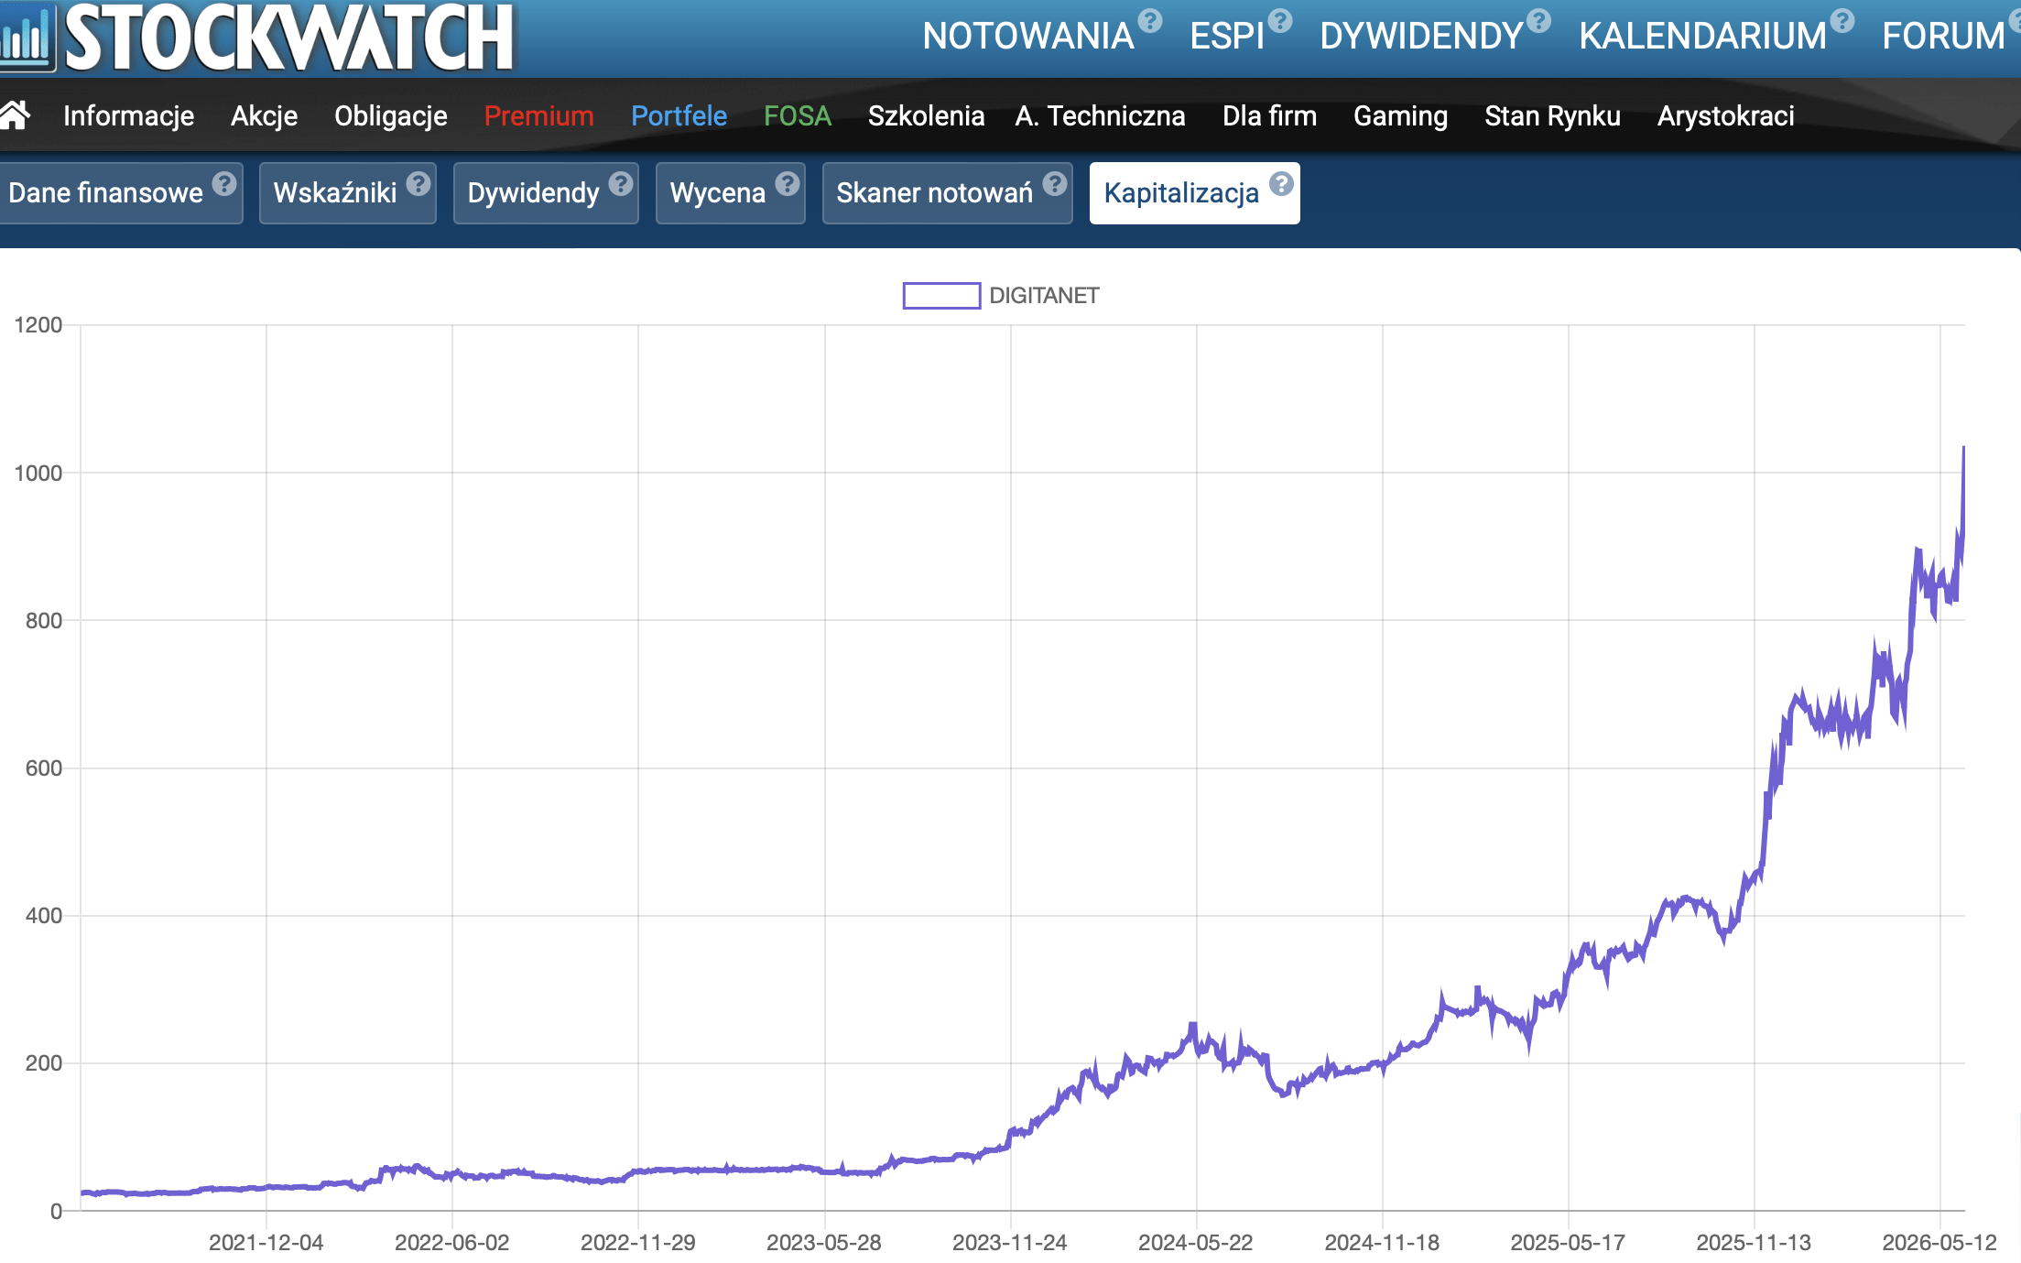Toggle DIGITANET series in chart legend

pos(1044,296)
